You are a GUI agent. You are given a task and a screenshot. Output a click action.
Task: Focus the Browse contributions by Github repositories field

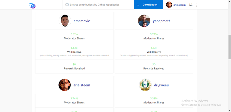tap(98, 5)
